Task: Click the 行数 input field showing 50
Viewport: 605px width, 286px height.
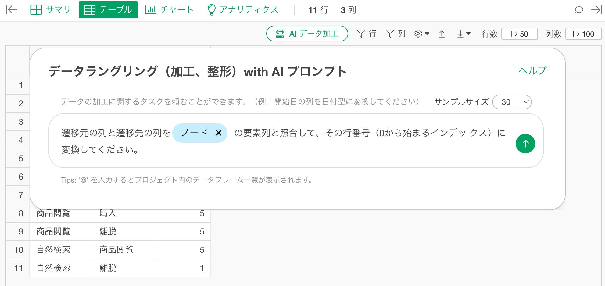Action: pyautogui.click(x=519, y=34)
